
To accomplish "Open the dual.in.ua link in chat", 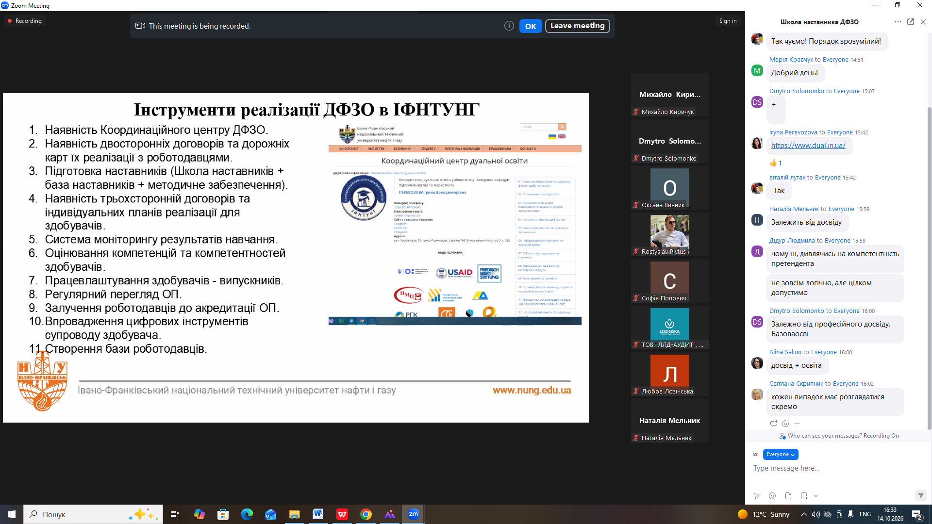I will pyautogui.click(x=808, y=146).
